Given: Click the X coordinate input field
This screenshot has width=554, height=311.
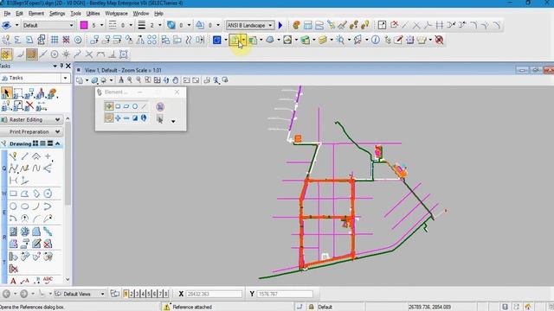Looking at the screenshot, I should click(214, 294).
